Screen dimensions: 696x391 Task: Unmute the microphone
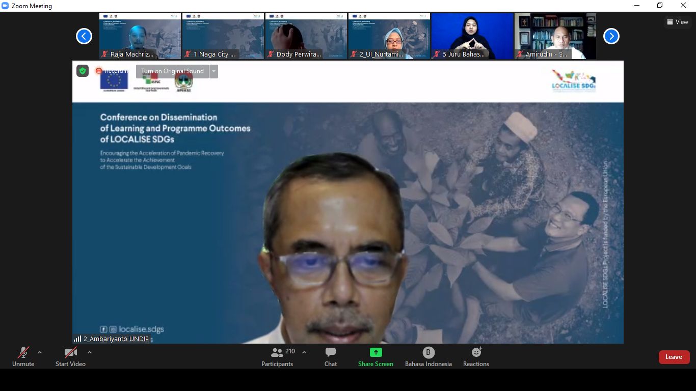23,356
